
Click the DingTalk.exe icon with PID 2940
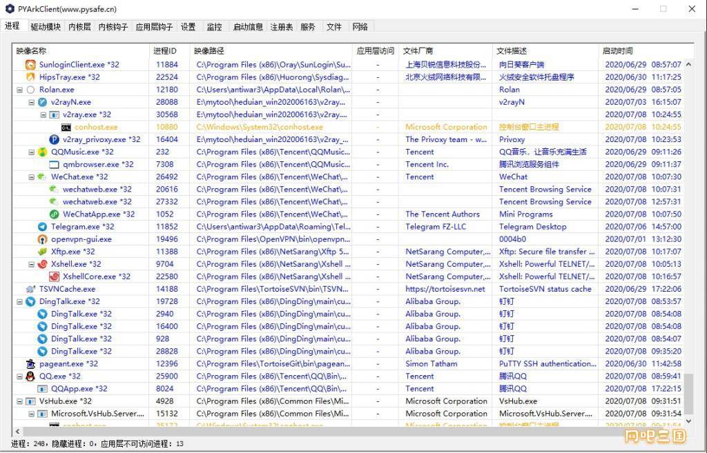click(x=42, y=314)
